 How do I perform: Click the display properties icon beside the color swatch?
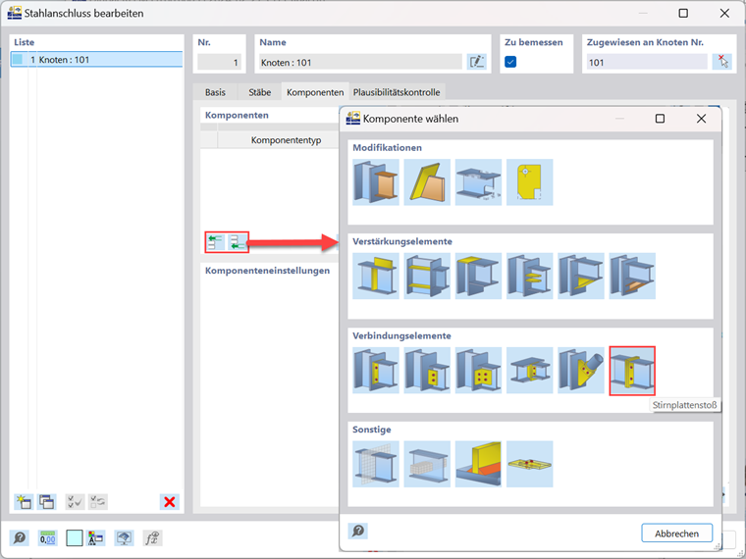click(95, 538)
